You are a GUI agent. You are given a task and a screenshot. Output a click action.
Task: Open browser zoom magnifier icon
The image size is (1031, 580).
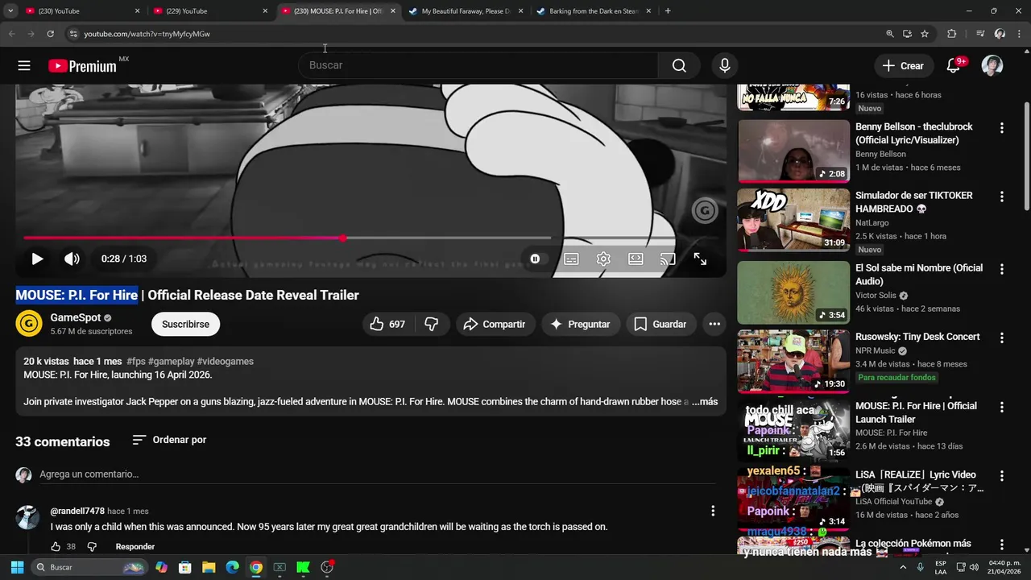pos(890,34)
